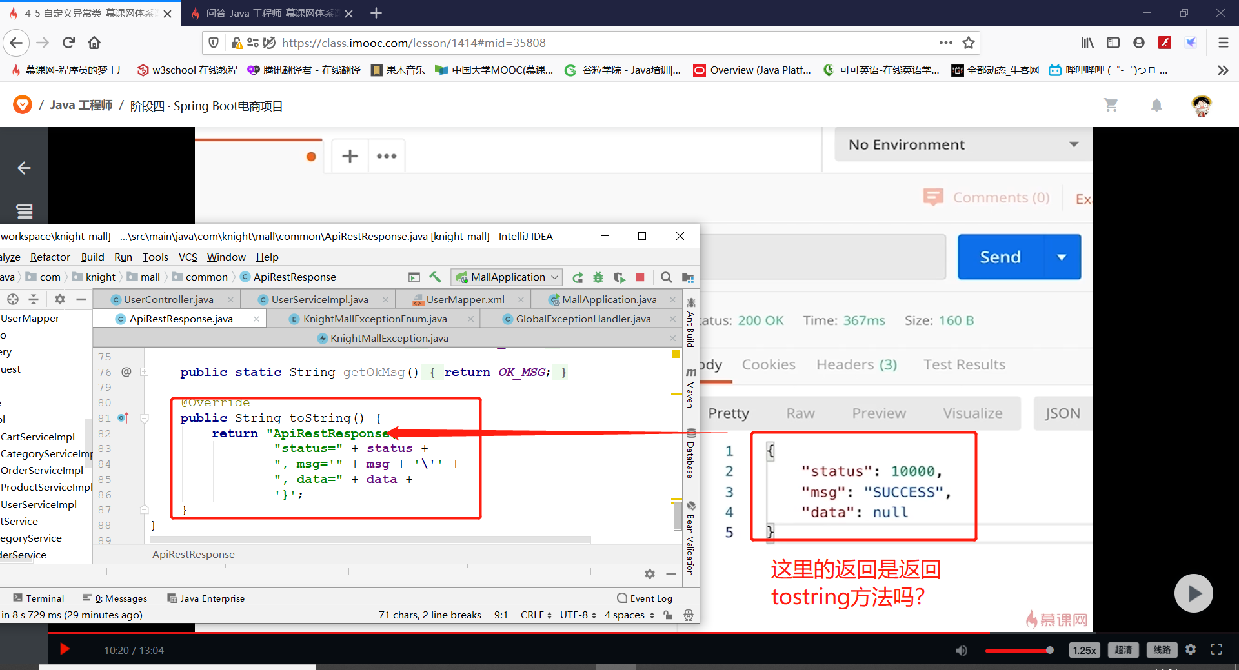Screen dimensions: 1239x670
Task: Collapse the JSON object on line 1
Action: (x=769, y=451)
